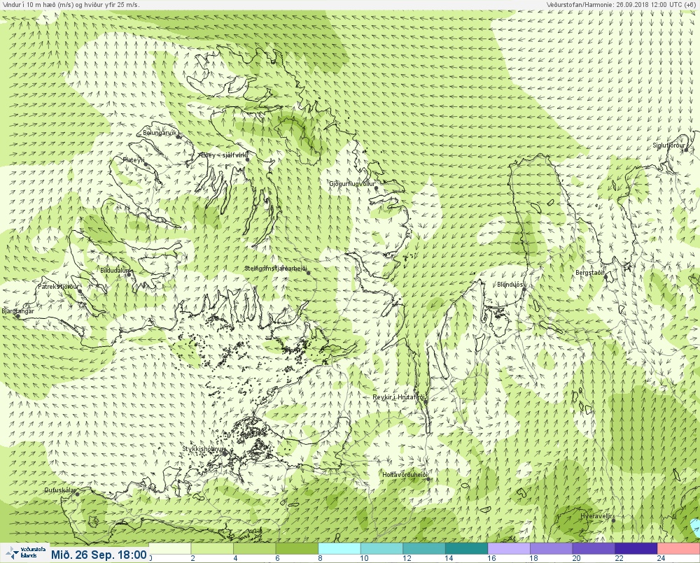Click the palest 0–2 m/s legend swatch
Image resolution: width=700 pixels, height=563 pixels.
(170, 548)
